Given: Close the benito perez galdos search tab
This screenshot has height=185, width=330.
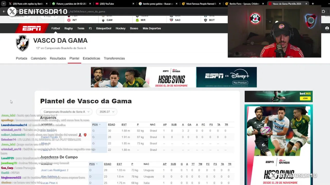Looking at the screenshot, I should pyautogui.click(x=176, y=4).
